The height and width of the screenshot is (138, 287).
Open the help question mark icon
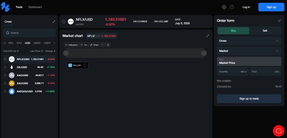(x=232, y=7)
